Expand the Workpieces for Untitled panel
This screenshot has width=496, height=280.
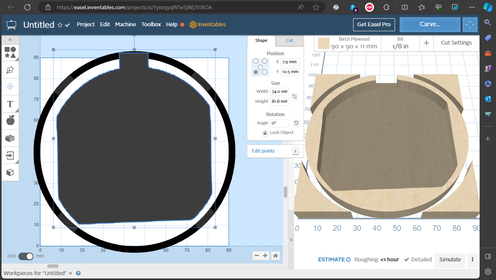[x=70, y=273]
